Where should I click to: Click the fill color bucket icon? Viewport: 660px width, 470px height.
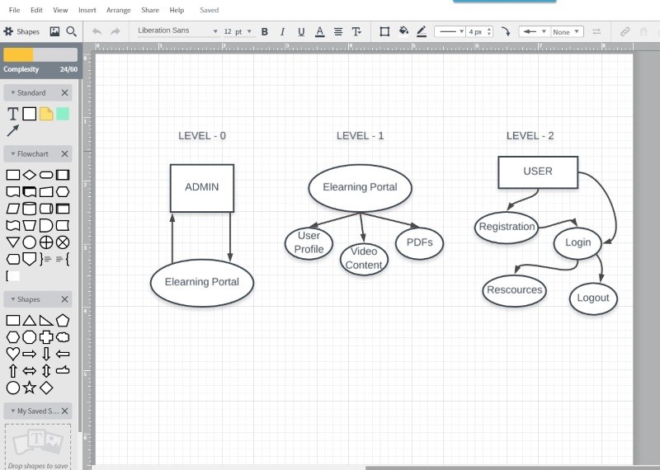tap(403, 31)
